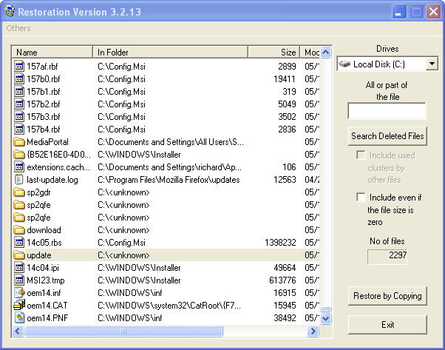Enable Include even if file size is zero
This screenshot has height=350, width=445.
(x=361, y=198)
